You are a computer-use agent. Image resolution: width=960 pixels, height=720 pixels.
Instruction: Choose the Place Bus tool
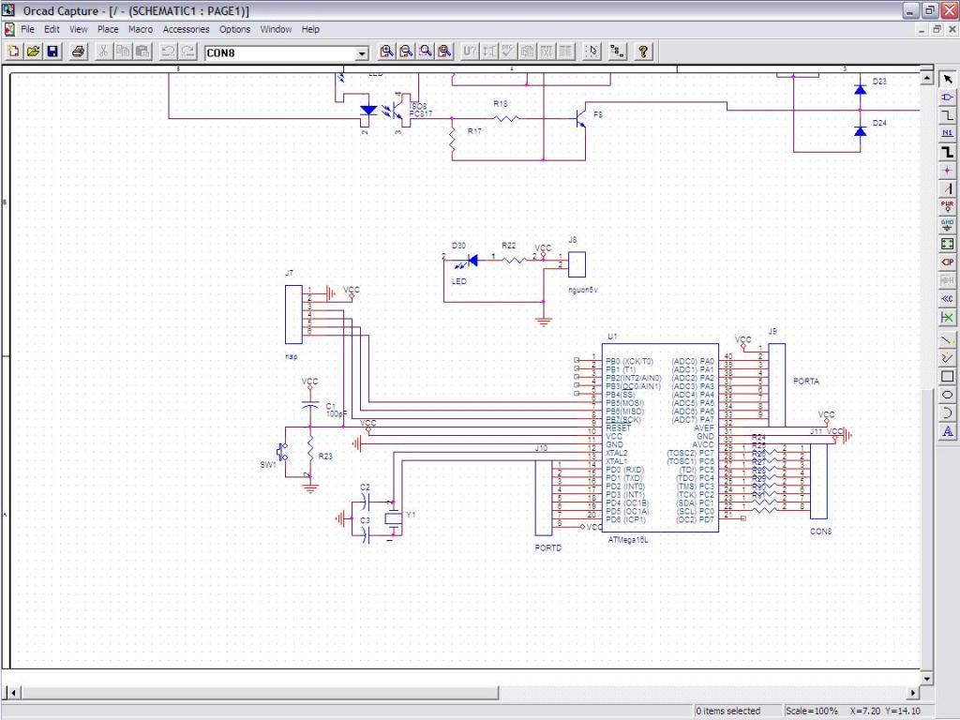pos(947,152)
